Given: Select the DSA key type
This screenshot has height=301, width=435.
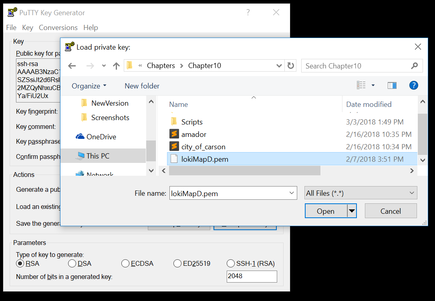Looking at the screenshot, I should click(72, 263).
